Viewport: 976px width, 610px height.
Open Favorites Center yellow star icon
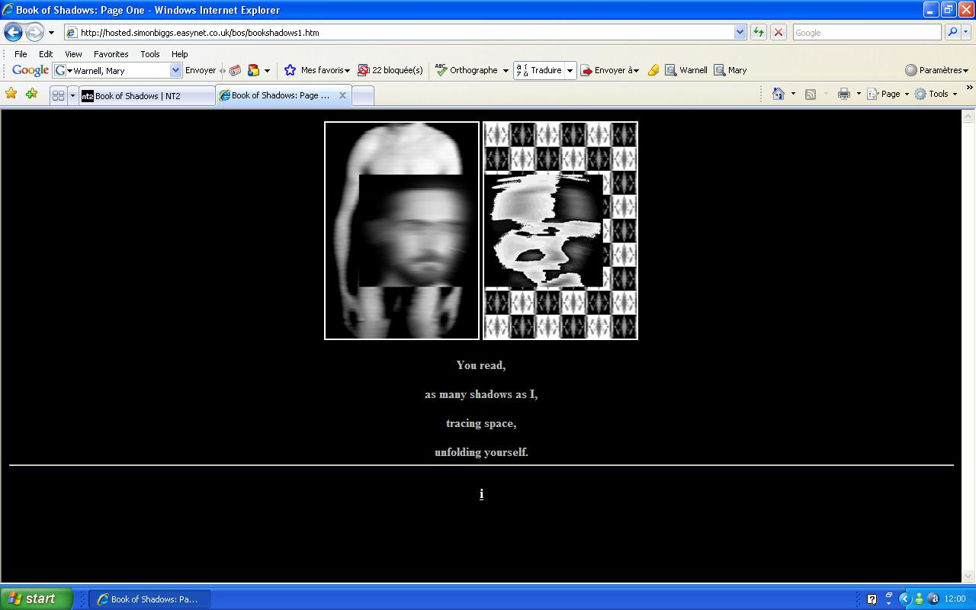(x=11, y=94)
